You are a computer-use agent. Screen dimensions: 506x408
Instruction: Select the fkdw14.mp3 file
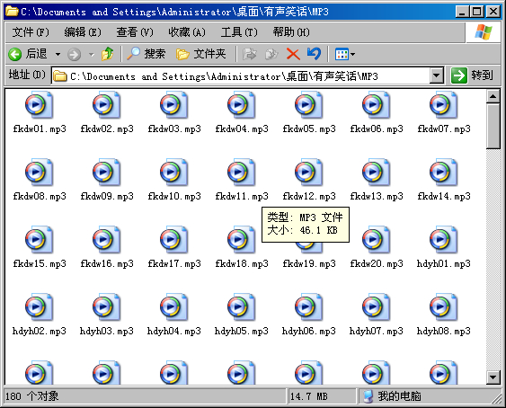point(444,180)
